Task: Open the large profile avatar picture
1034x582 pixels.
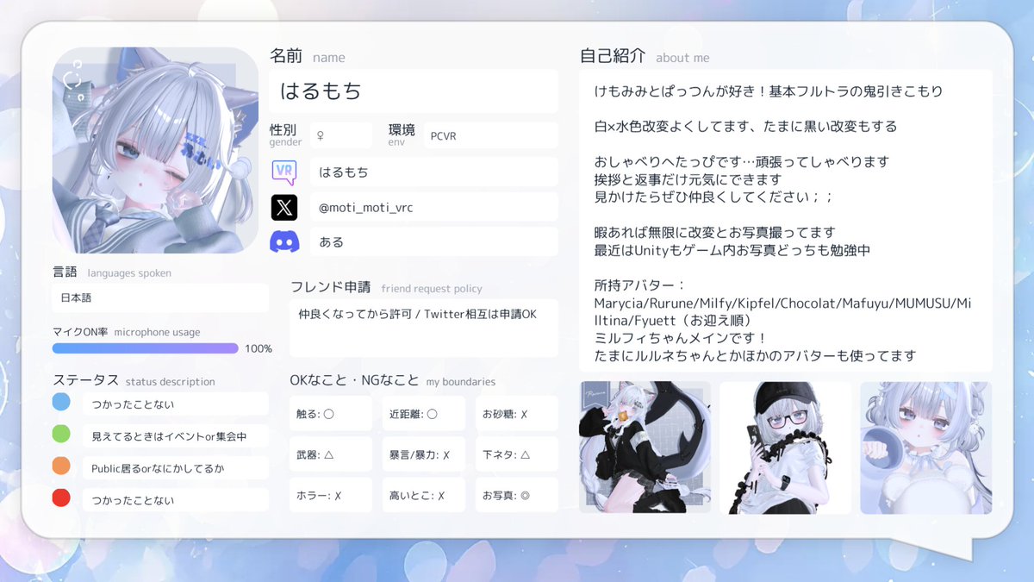Action: tap(155, 150)
